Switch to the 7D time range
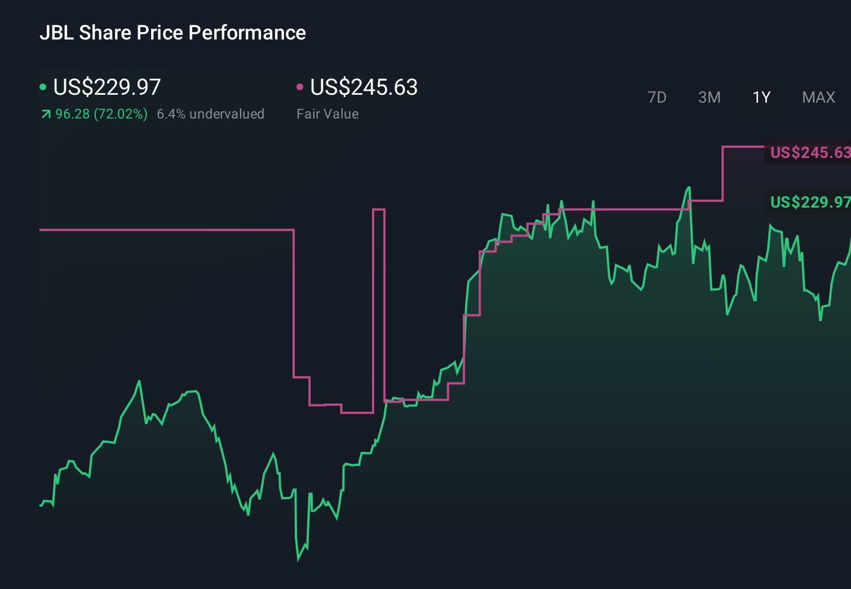 657,97
